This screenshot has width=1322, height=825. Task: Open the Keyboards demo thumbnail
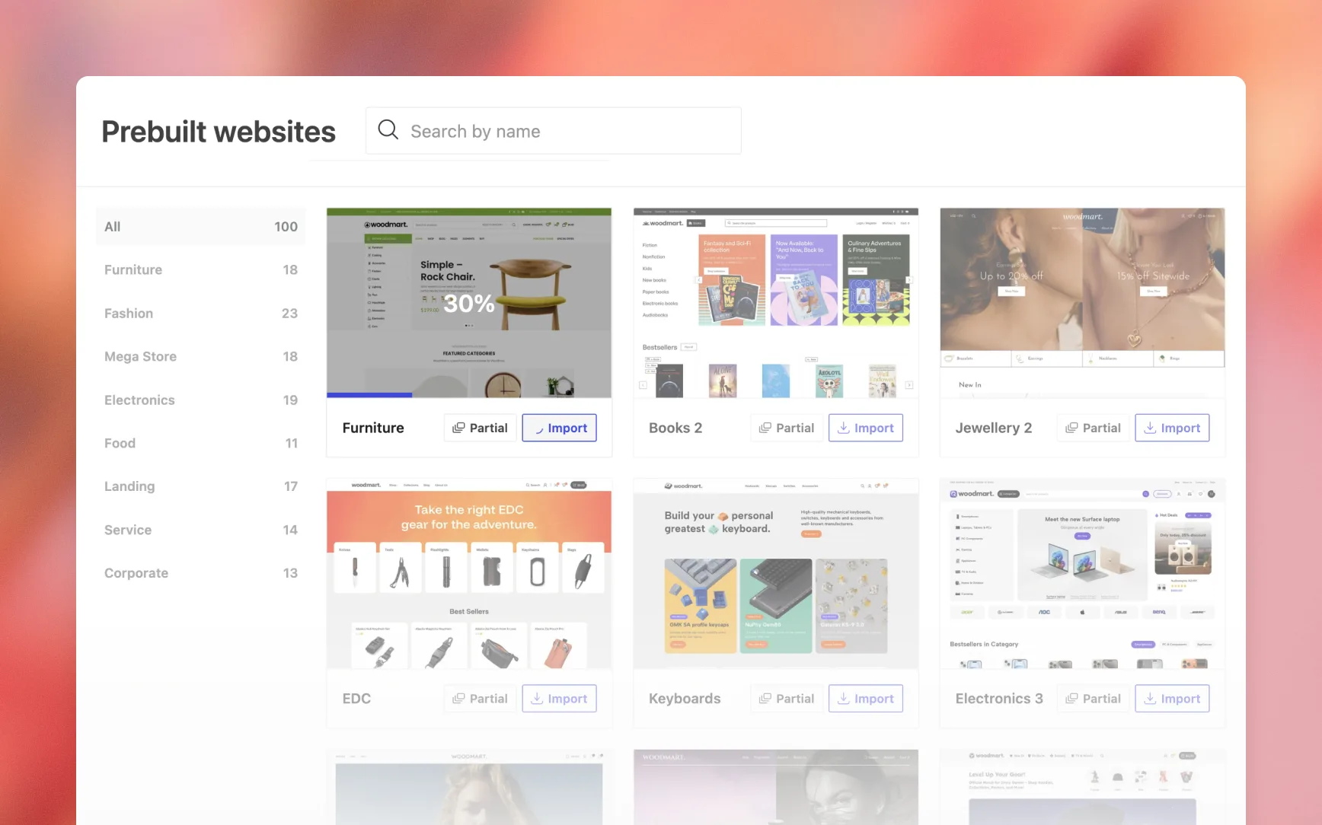(x=776, y=574)
